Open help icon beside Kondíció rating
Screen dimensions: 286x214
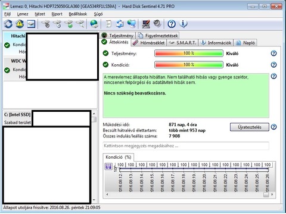point(273,65)
